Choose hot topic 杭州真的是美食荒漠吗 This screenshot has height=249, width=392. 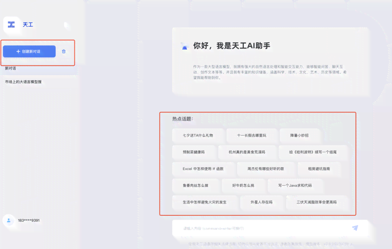[247, 152]
